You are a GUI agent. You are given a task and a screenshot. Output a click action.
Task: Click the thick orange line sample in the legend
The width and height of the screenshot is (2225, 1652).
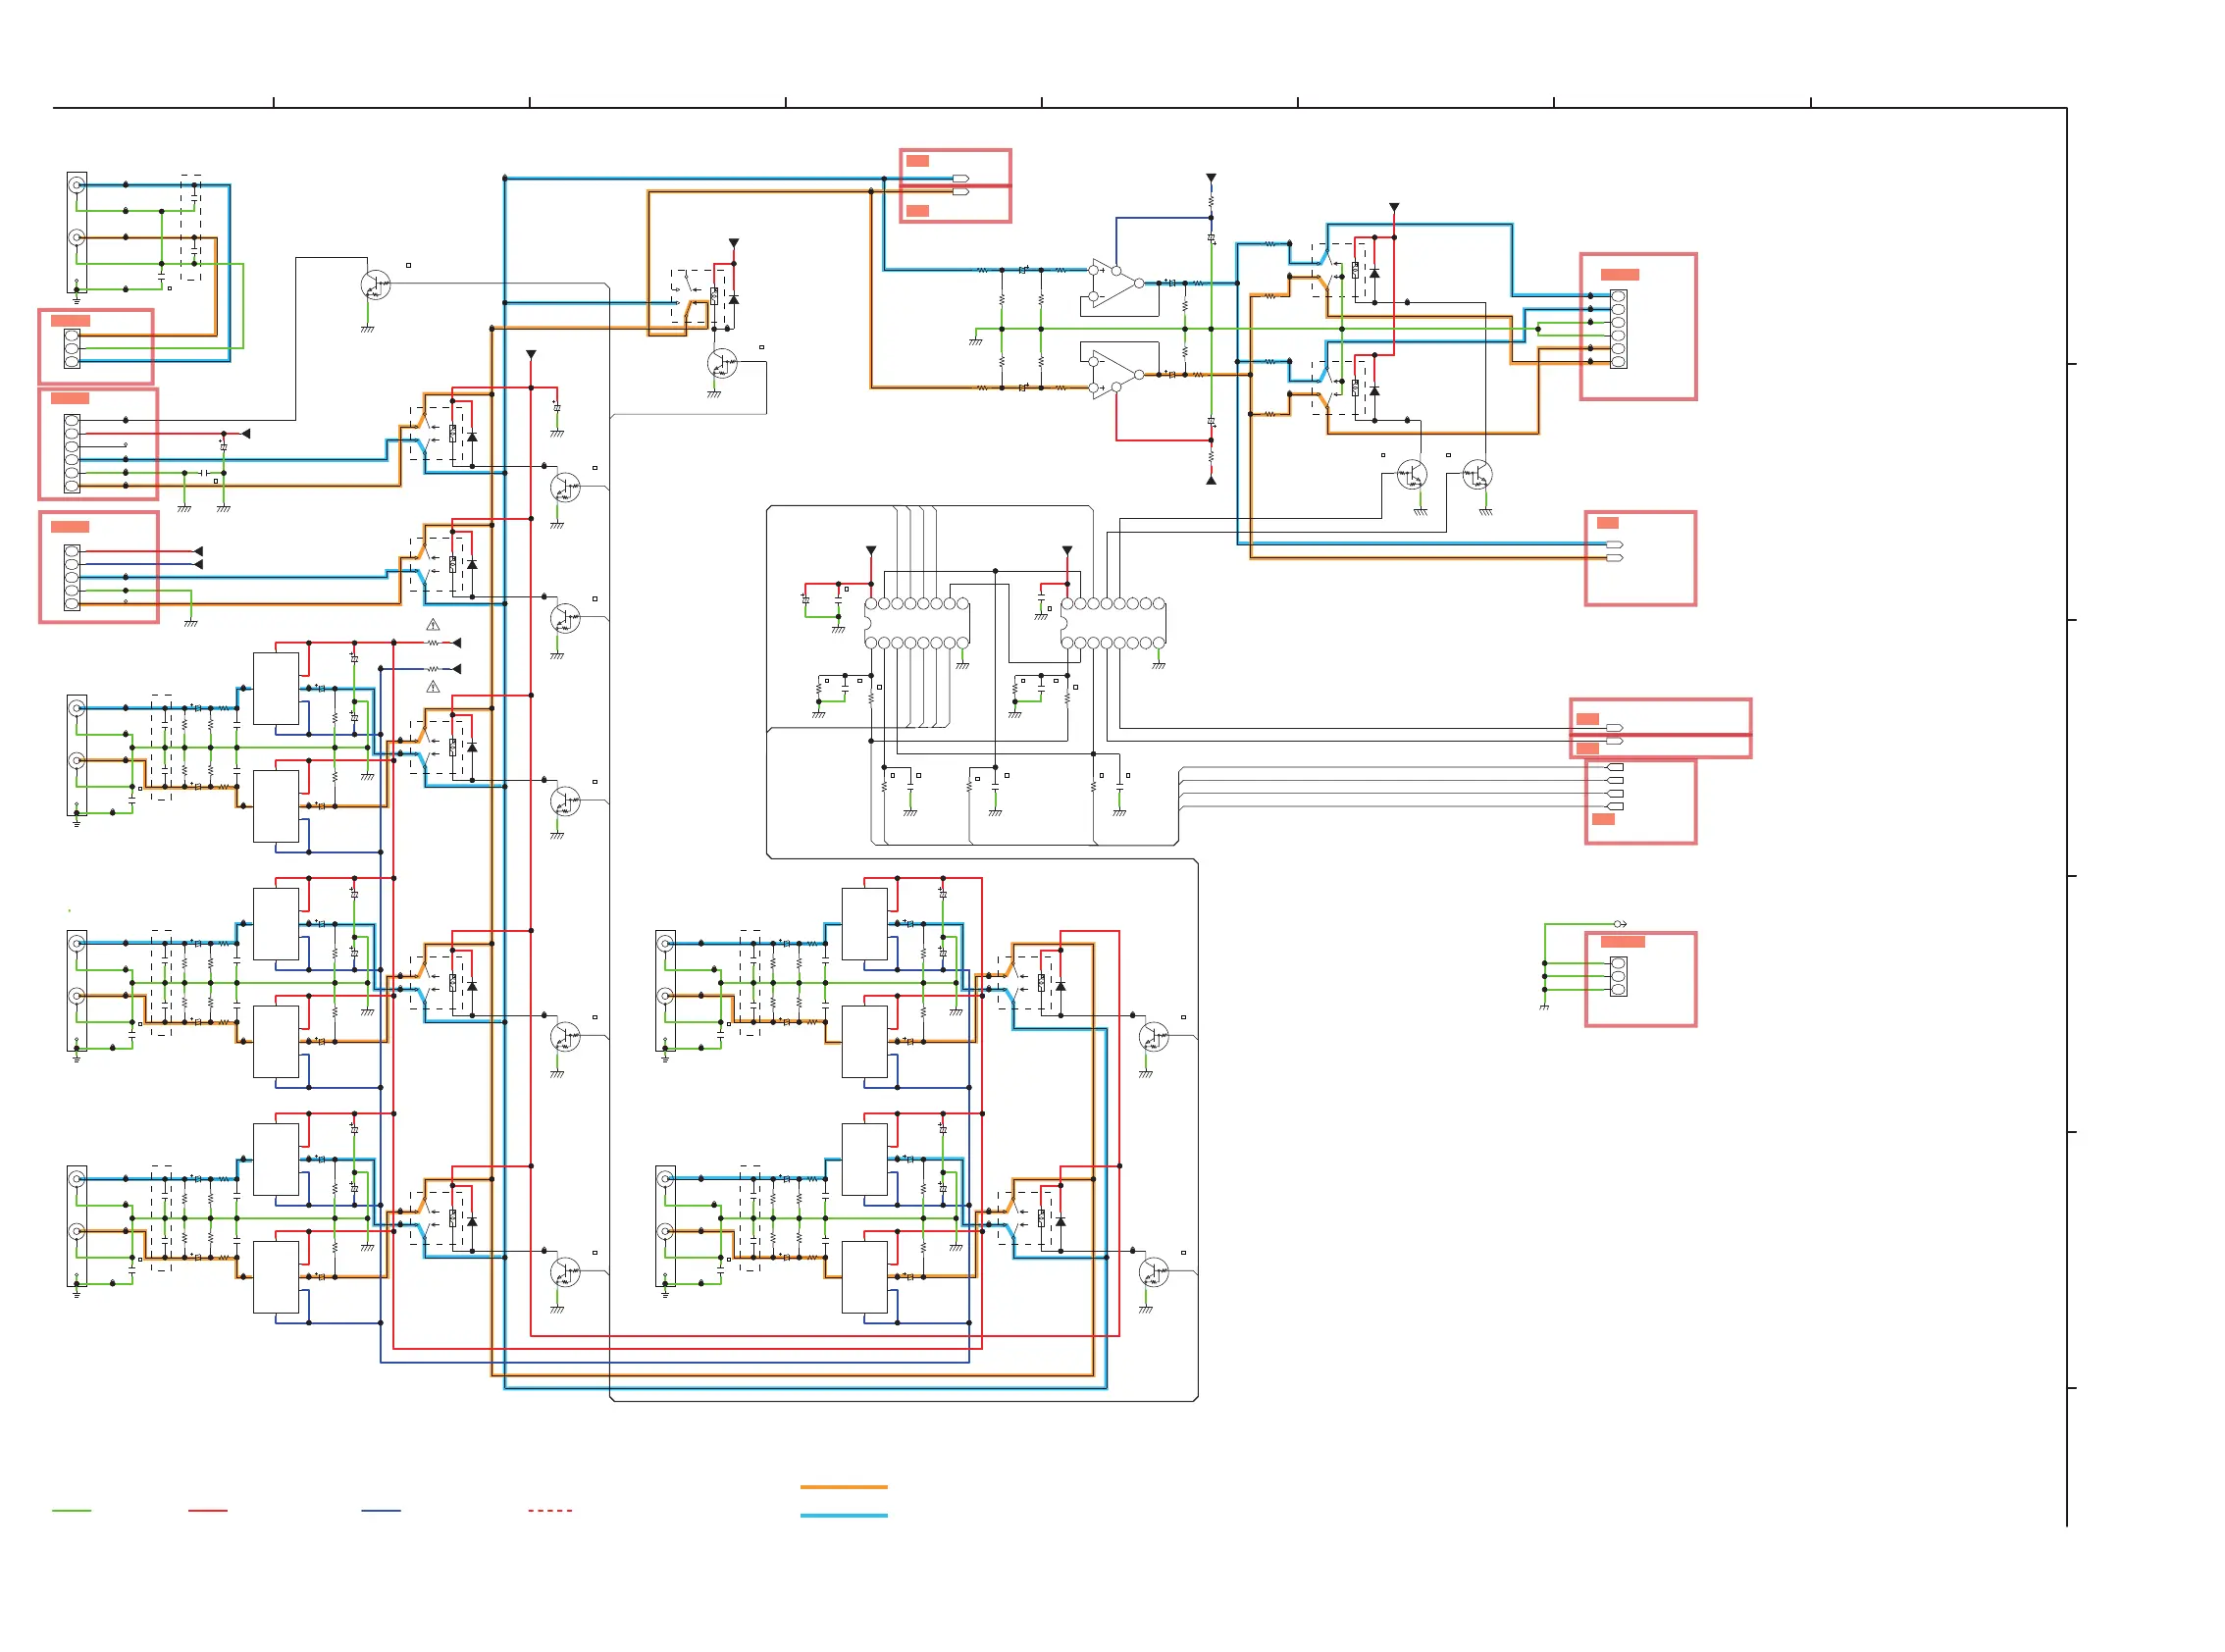844,1487
